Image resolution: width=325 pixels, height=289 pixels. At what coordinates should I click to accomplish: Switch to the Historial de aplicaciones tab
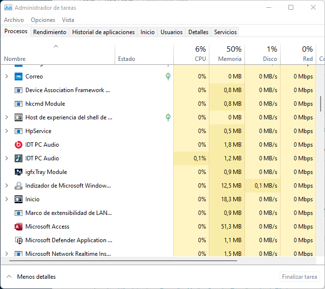[103, 32]
